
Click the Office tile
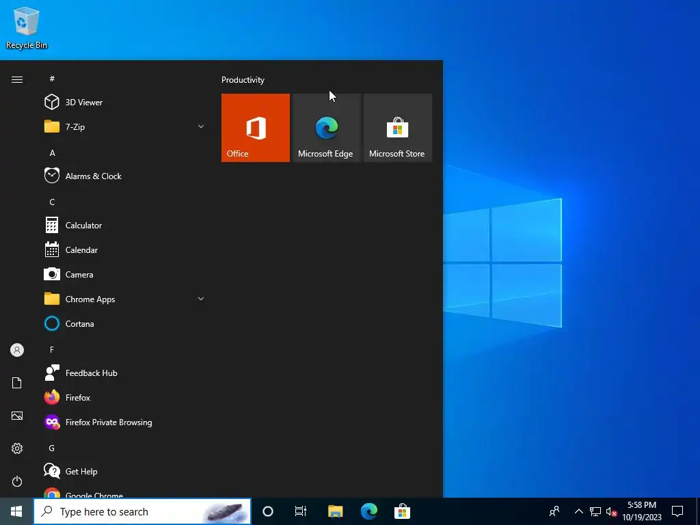coord(256,128)
